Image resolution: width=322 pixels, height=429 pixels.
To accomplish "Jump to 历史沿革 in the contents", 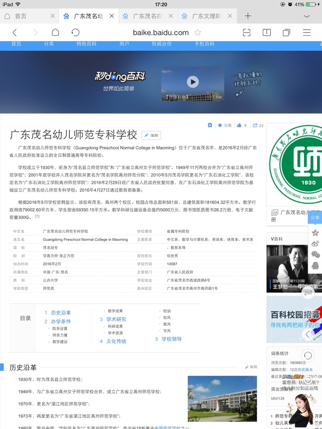I will (x=60, y=313).
